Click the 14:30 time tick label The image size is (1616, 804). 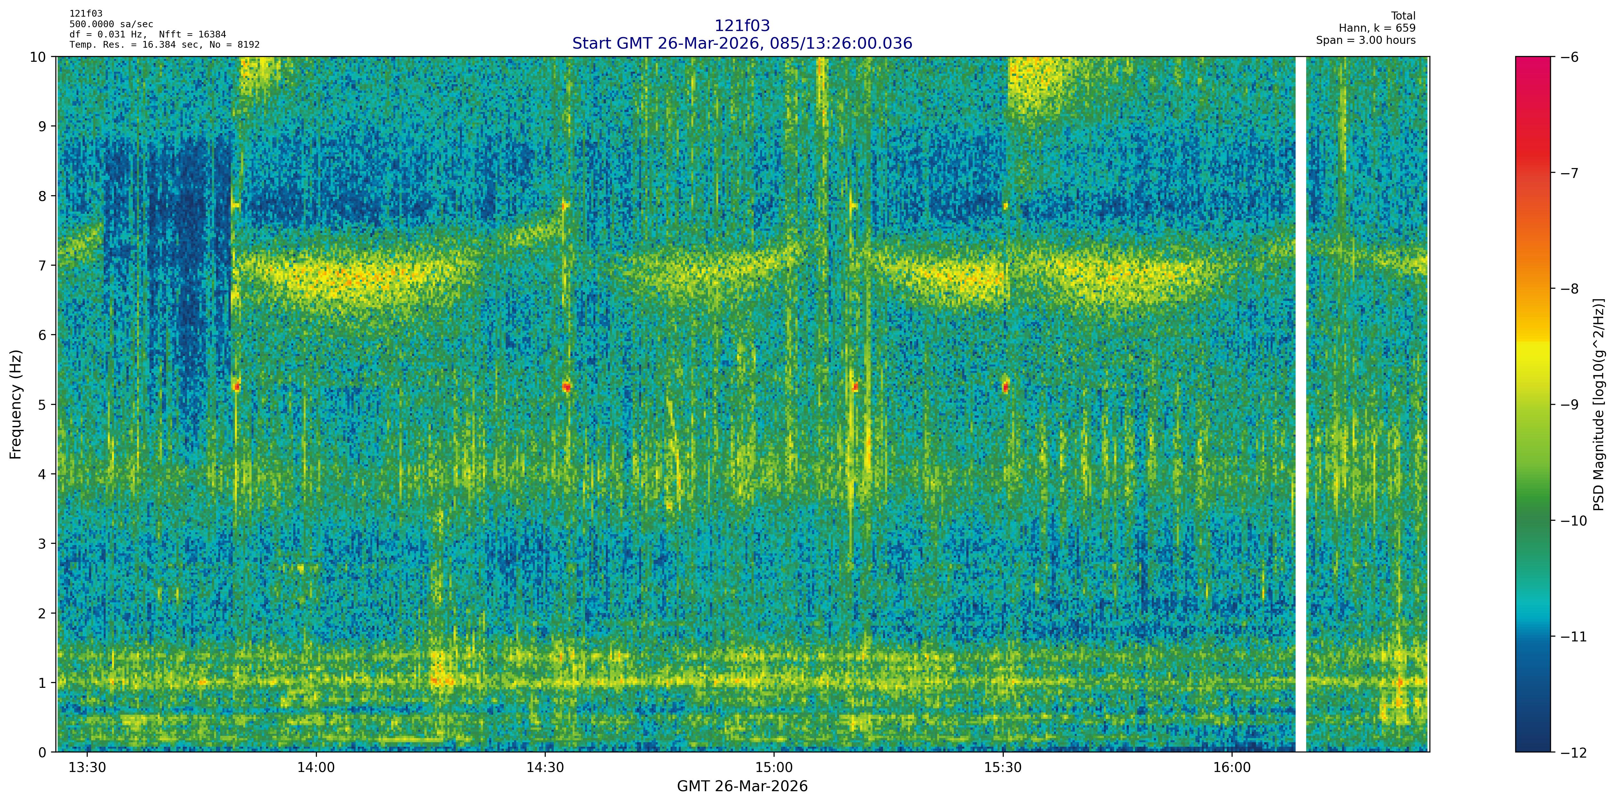point(544,768)
